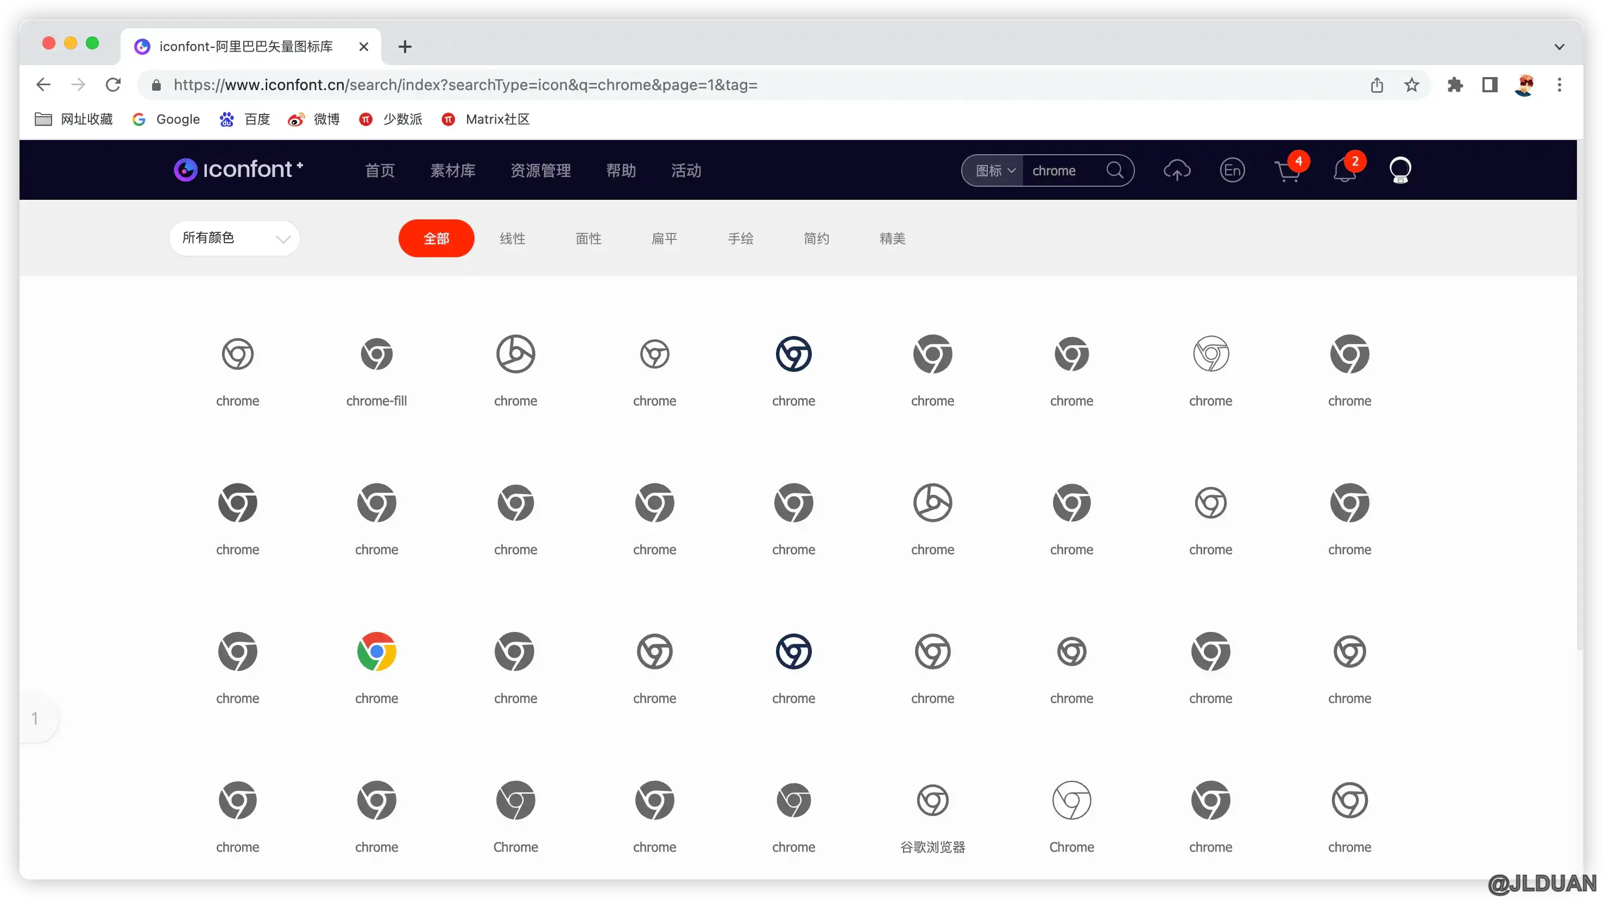Click the shopping cart icon with badge 4
Viewport: 1603px width, 899px height.
(x=1287, y=170)
